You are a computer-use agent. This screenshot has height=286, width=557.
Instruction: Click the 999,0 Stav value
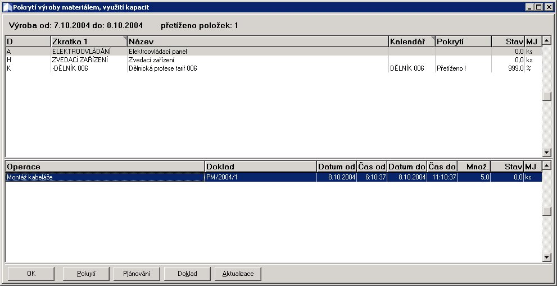pyautogui.click(x=508, y=68)
